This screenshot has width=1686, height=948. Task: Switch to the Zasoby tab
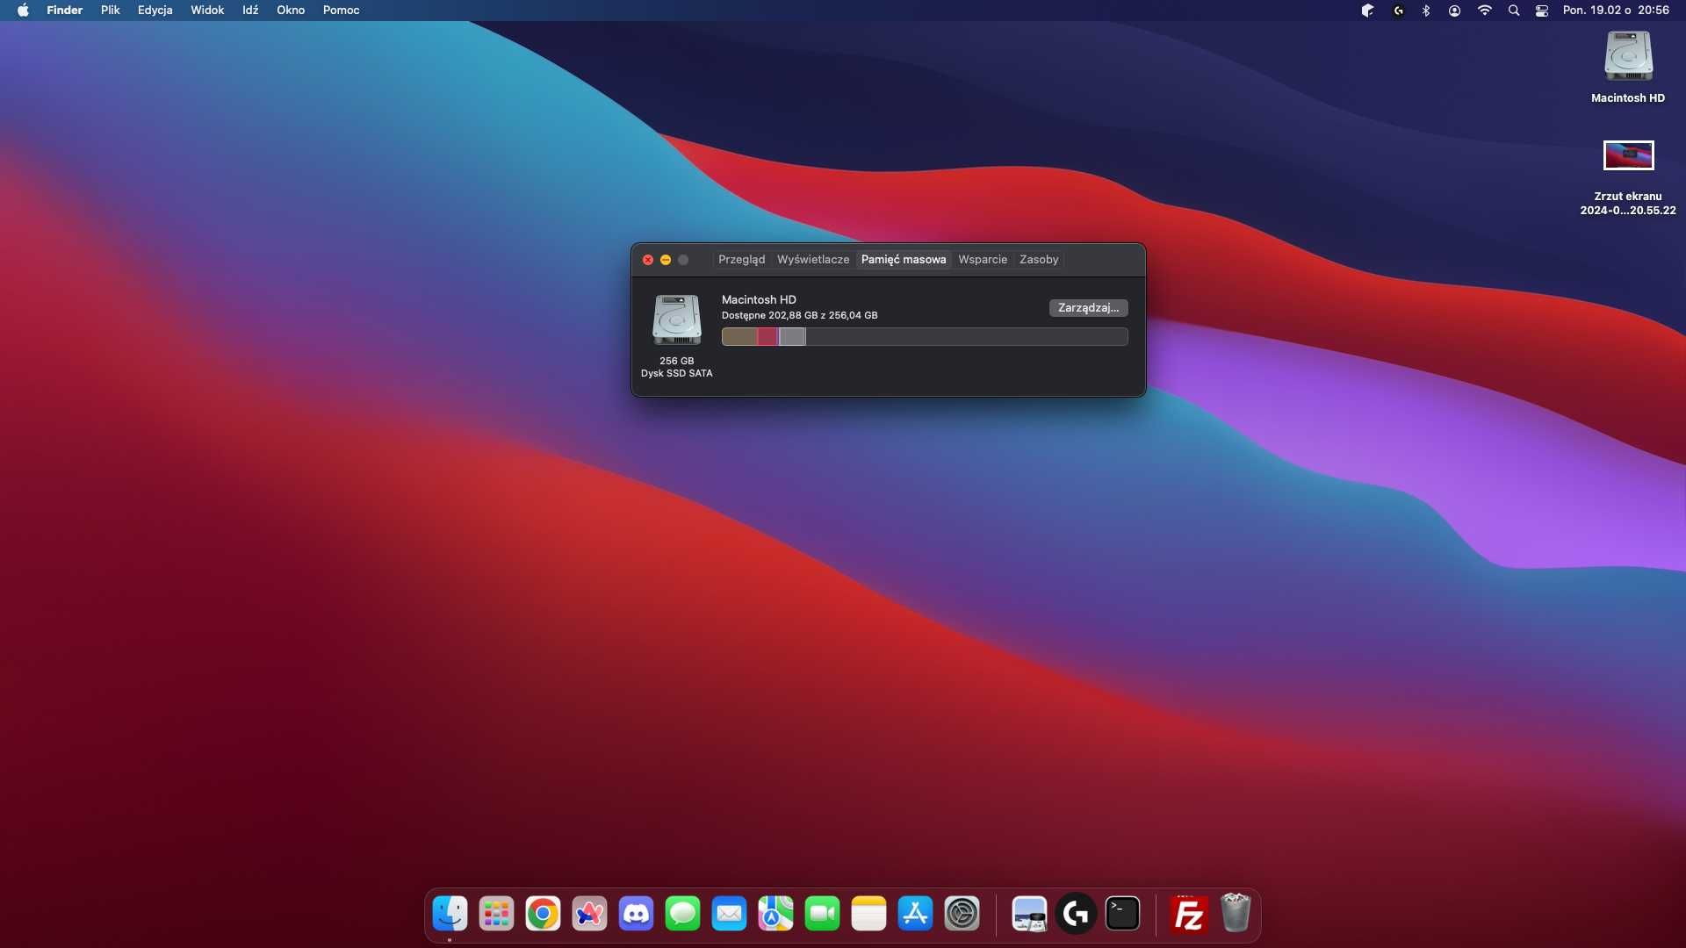click(x=1039, y=260)
